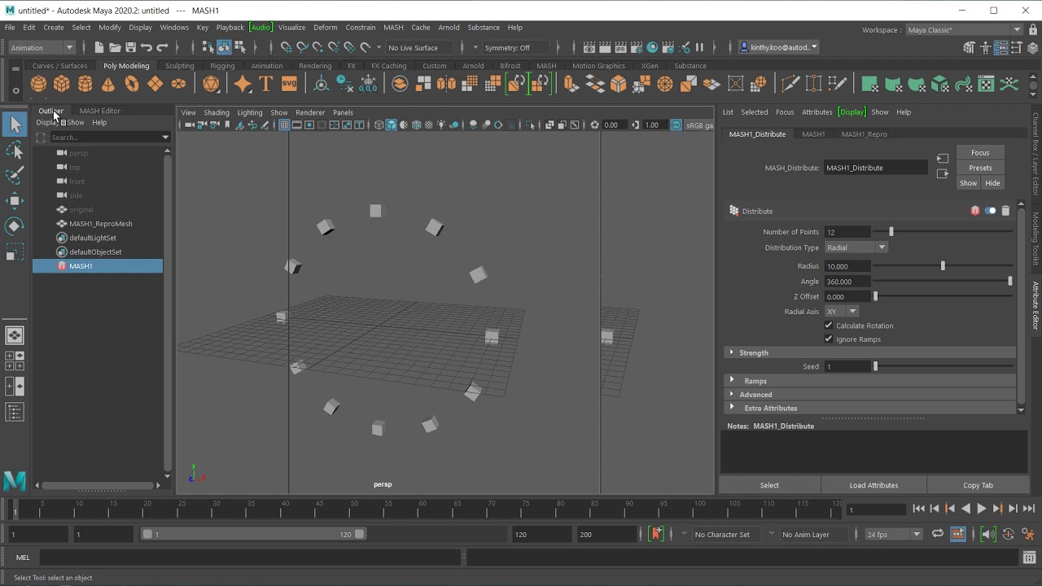This screenshot has width=1042, height=586.
Task: Toggle the Calculate Rotation checkbox
Action: pos(829,326)
